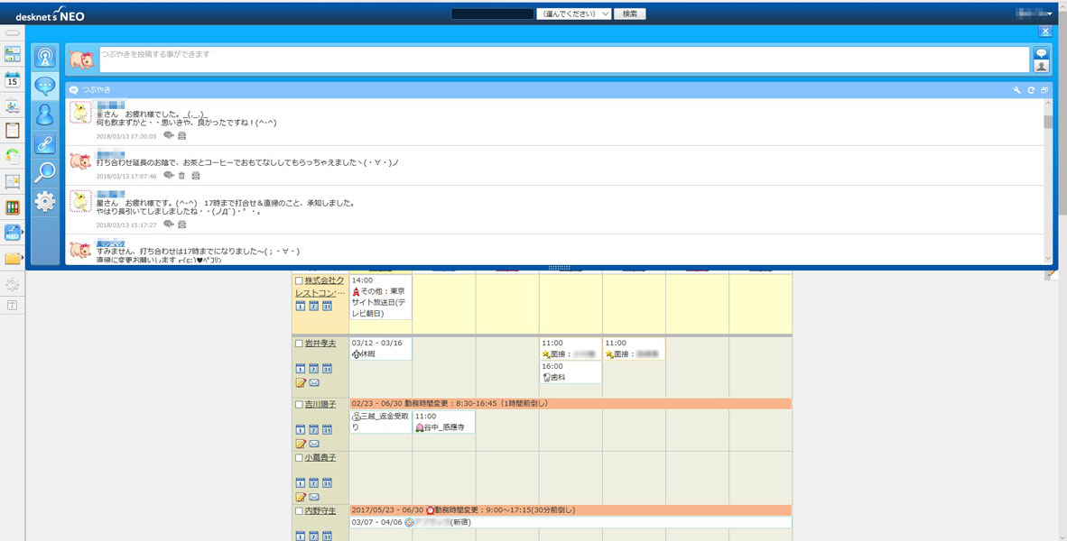This screenshot has width=1067, height=541.
Task: Select the speech bubble つぶやき sidebar icon
Action: (44, 87)
